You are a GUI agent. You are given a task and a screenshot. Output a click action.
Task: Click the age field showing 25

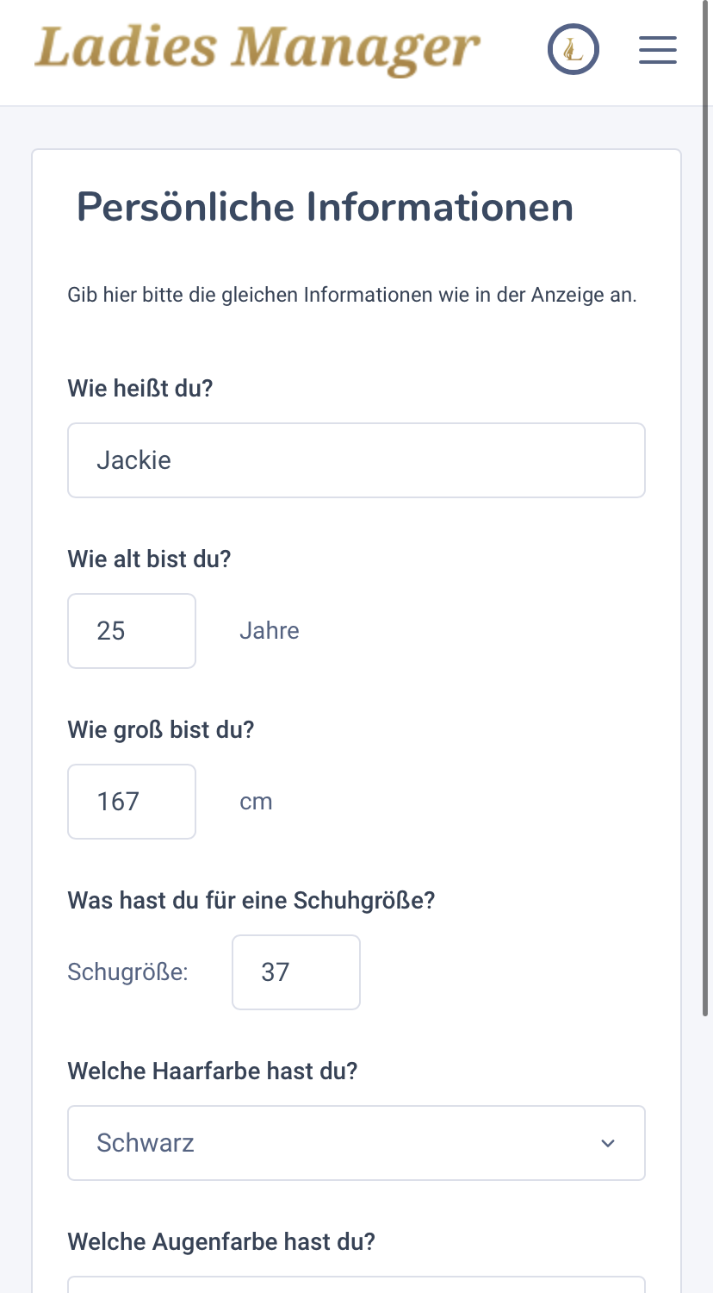click(x=132, y=631)
